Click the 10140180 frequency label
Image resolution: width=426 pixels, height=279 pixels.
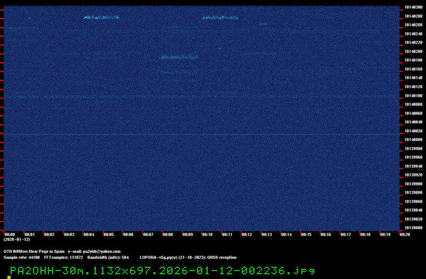click(x=413, y=60)
